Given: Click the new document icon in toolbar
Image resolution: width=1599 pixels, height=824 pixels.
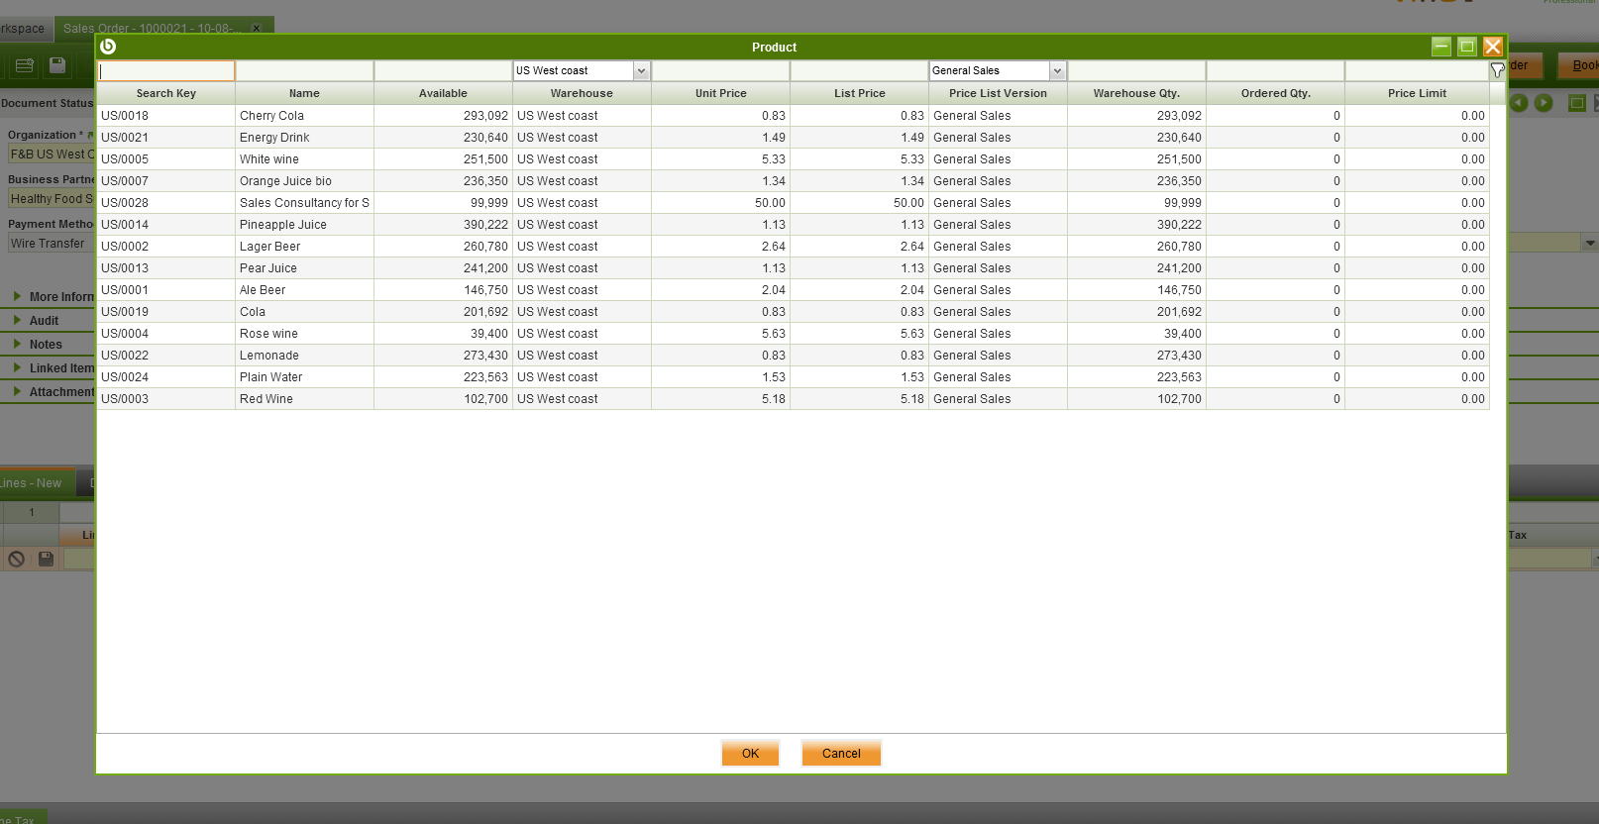Looking at the screenshot, I should [x=25, y=65].
